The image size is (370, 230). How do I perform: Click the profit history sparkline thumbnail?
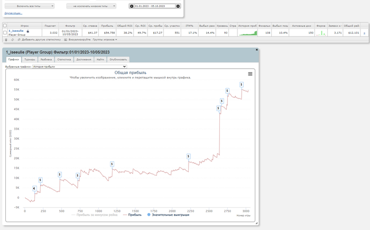248,33
